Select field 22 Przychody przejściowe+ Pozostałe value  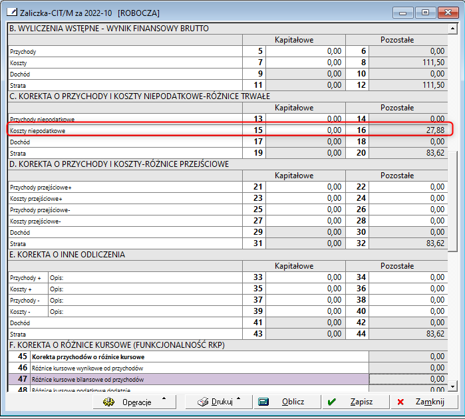point(408,187)
